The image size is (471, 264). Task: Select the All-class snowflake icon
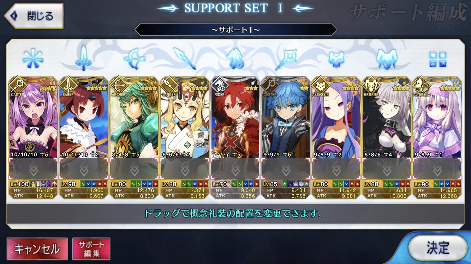(33, 58)
